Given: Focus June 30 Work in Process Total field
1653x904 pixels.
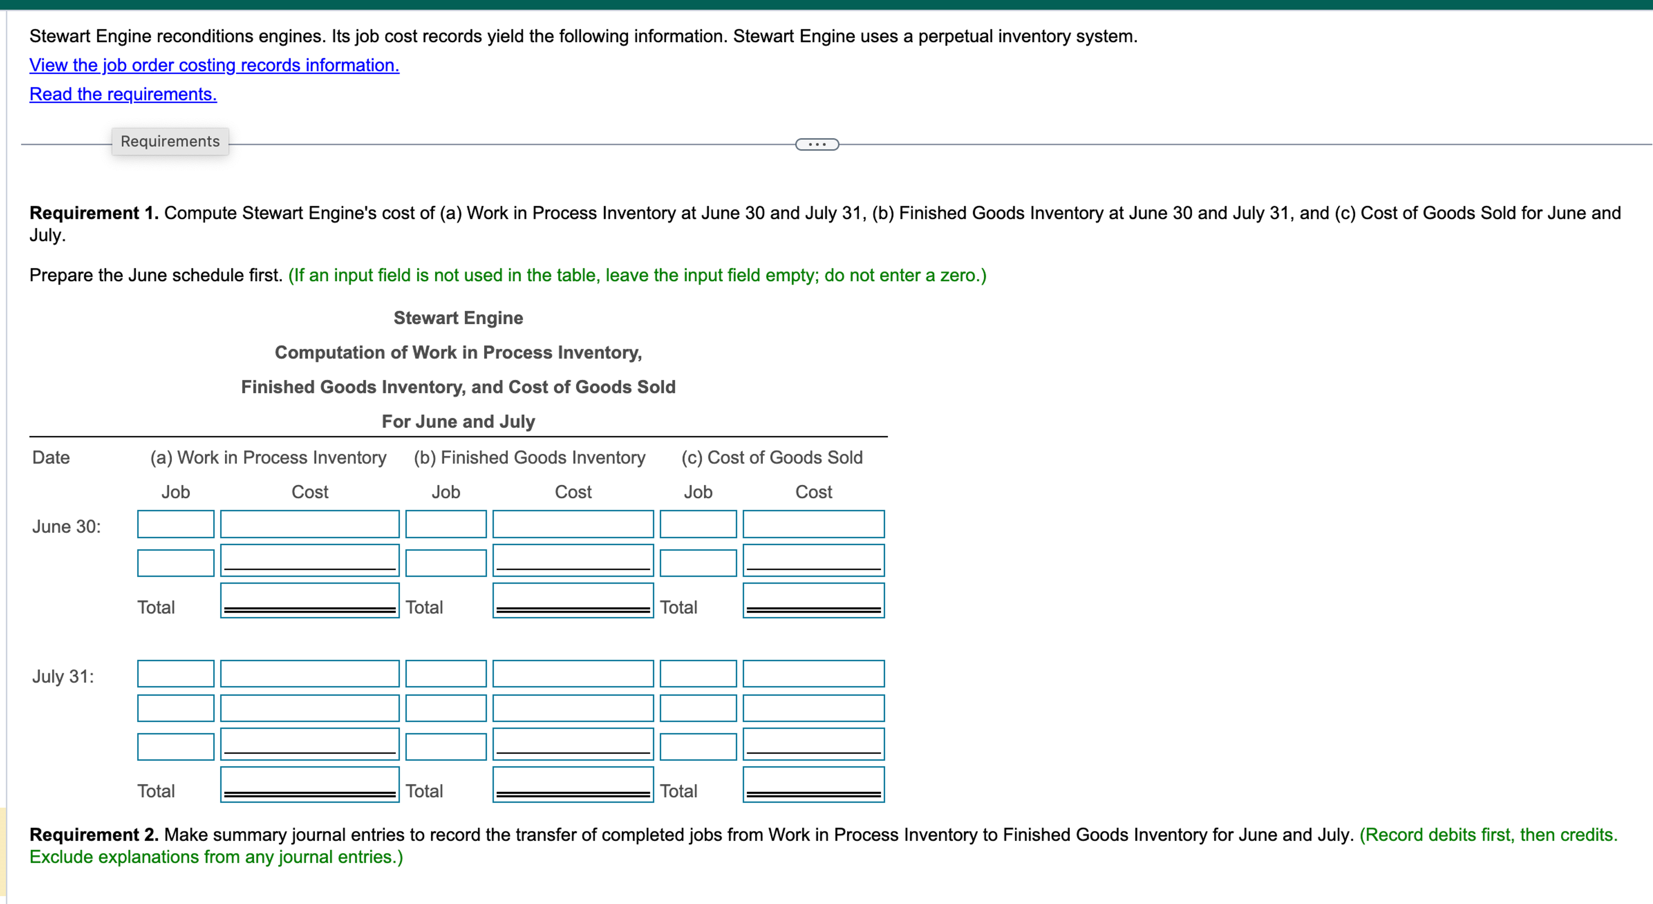Looking at the screenshot, I should pos(310,600).
